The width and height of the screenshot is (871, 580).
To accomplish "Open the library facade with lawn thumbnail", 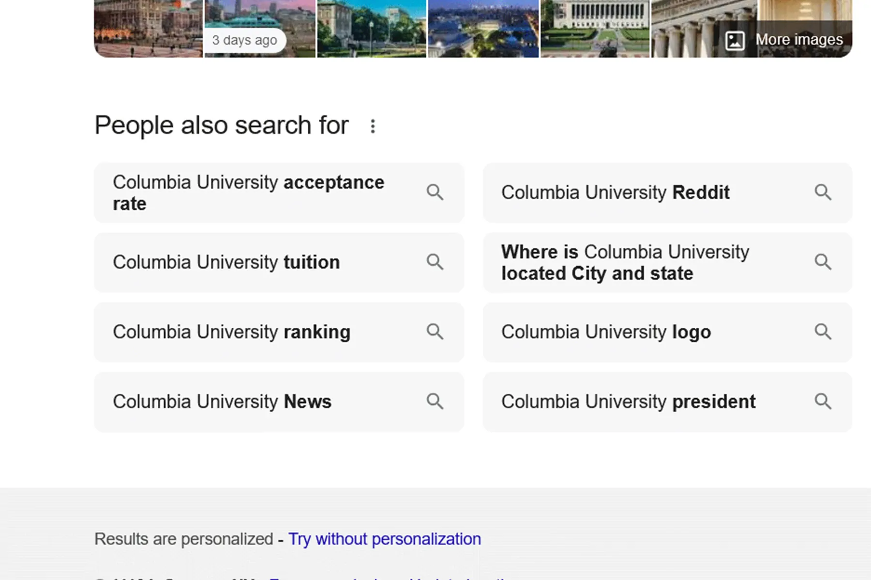I will coord(595,29).
